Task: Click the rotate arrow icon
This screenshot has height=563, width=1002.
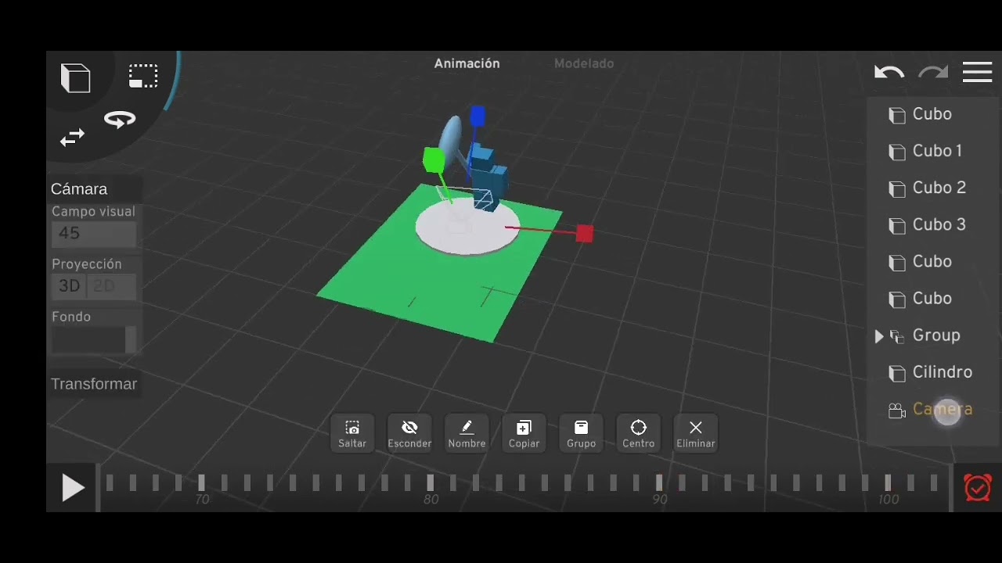Action: pos(119,120)
